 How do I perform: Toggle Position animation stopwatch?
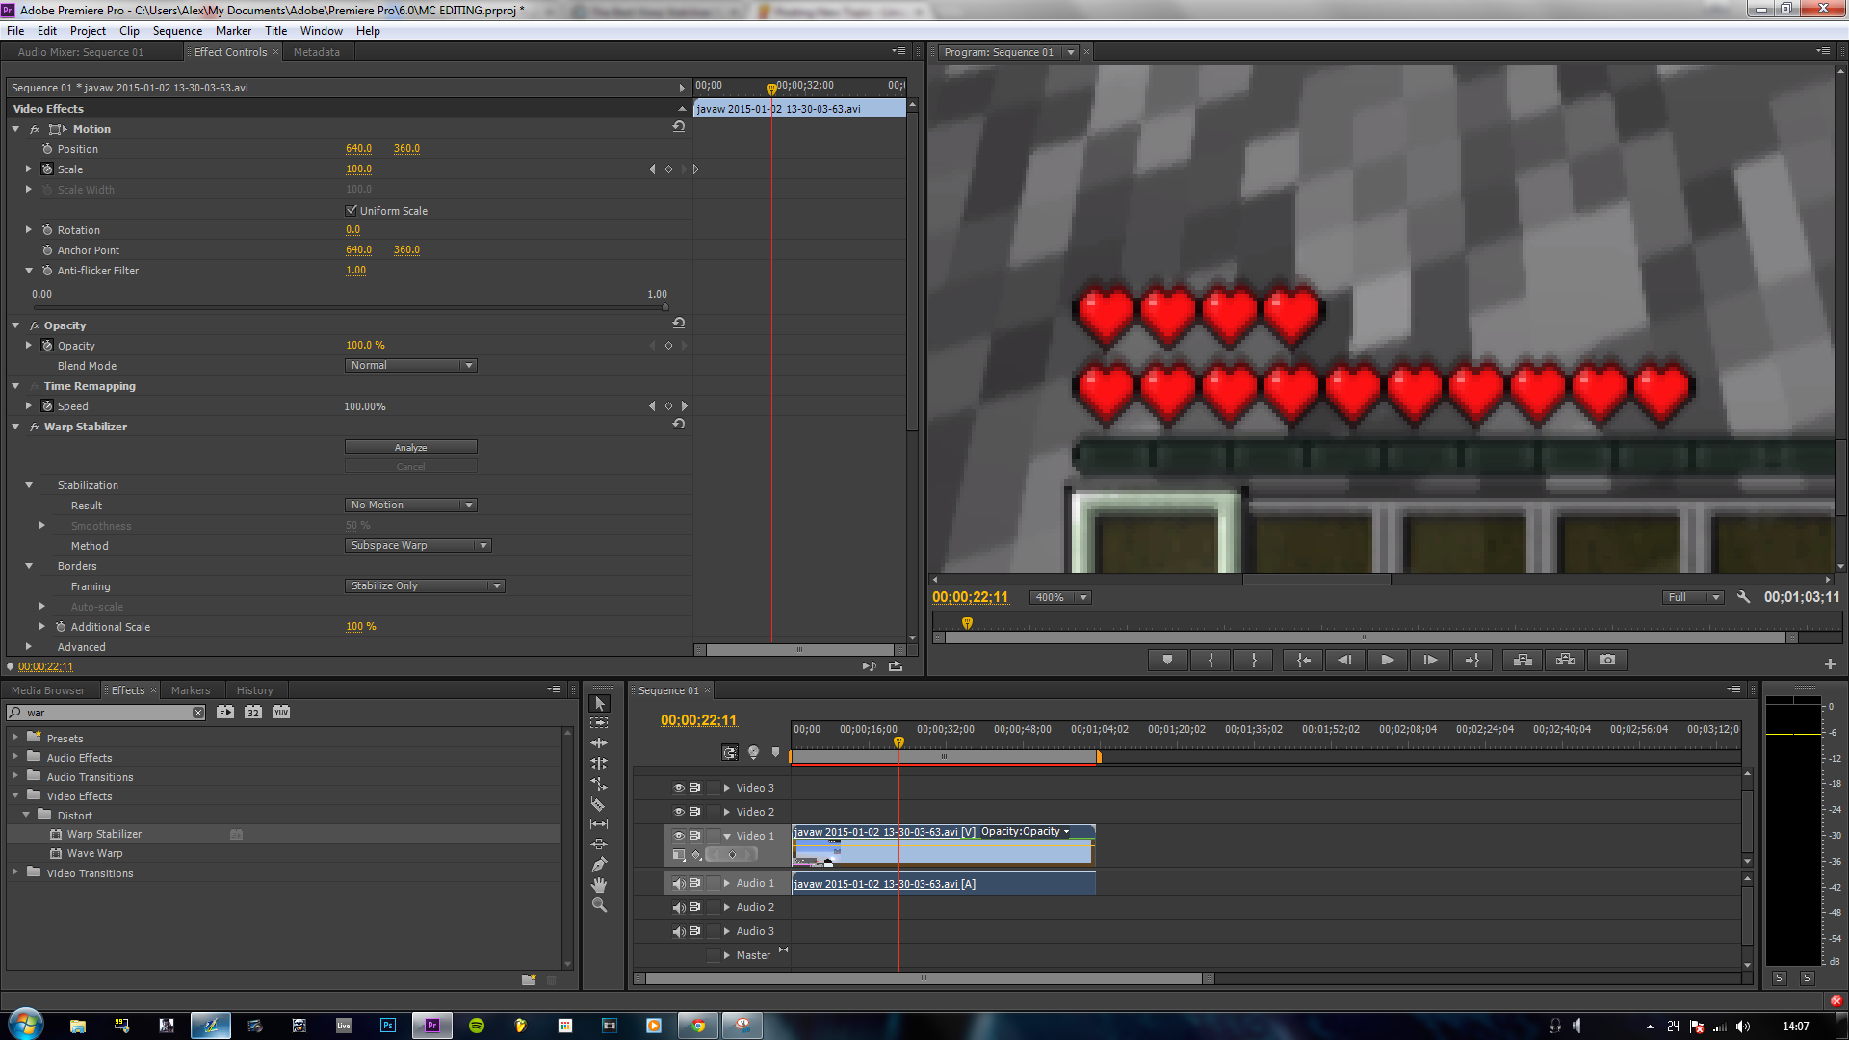pos(47,149)
